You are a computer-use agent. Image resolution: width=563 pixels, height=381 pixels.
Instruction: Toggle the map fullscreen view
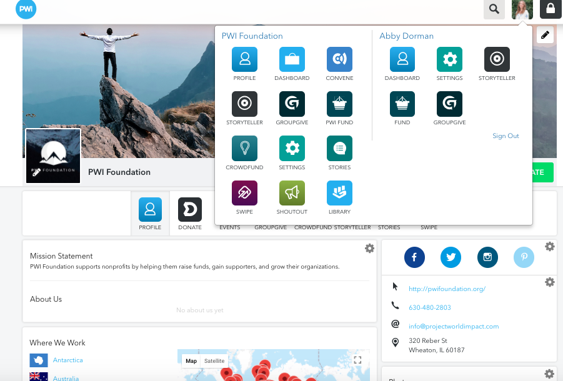(357, 360)
